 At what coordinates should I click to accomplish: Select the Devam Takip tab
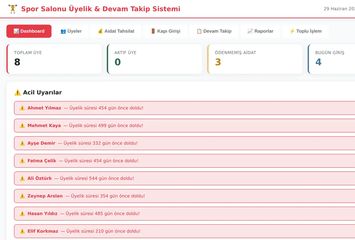214,31
